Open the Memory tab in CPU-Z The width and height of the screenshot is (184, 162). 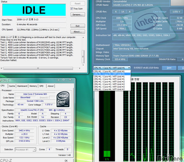click(33, 86)
